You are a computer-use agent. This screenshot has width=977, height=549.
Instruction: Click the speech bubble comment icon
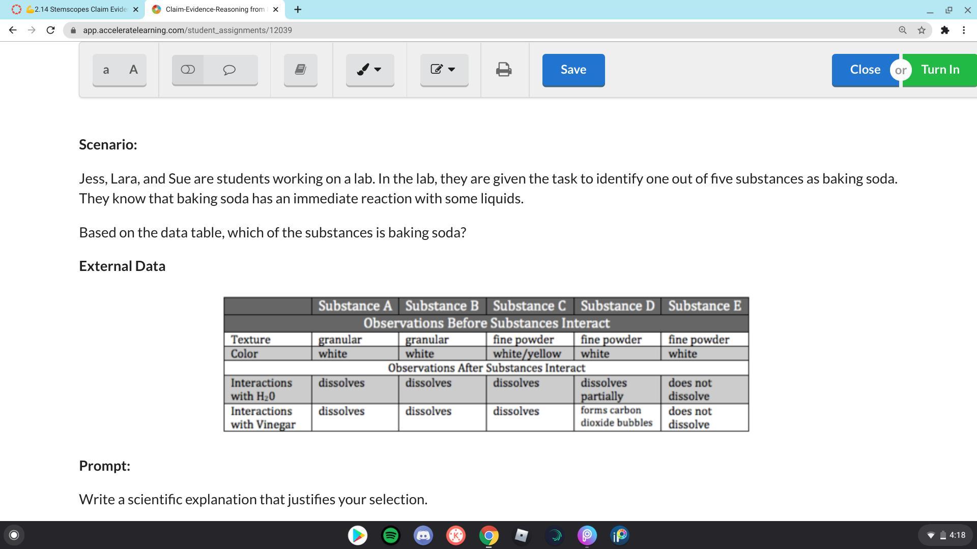coord(229,70)
